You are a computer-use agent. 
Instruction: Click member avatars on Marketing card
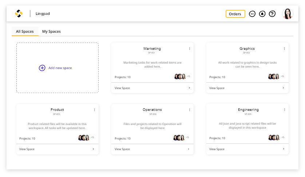point(180,76)
